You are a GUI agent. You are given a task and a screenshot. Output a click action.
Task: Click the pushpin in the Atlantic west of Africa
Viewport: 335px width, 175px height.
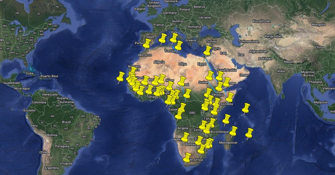coord(121,76)
